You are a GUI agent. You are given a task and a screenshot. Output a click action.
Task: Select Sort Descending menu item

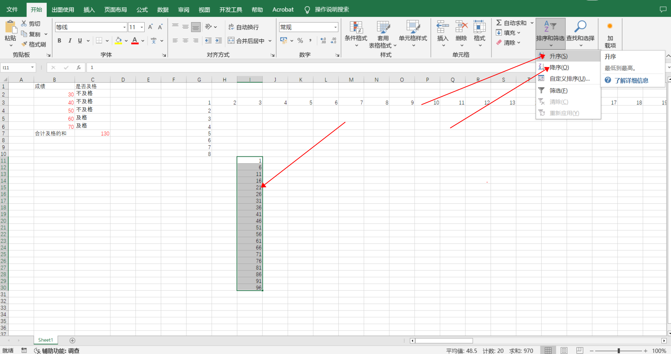559,68
